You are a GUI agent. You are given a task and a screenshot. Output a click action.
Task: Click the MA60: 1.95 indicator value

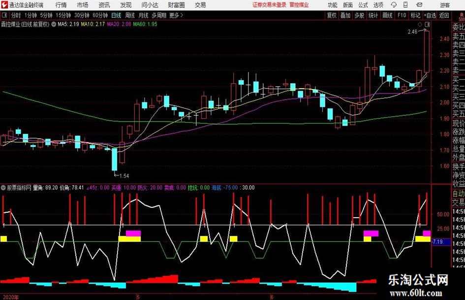click(x=145, y=24)
